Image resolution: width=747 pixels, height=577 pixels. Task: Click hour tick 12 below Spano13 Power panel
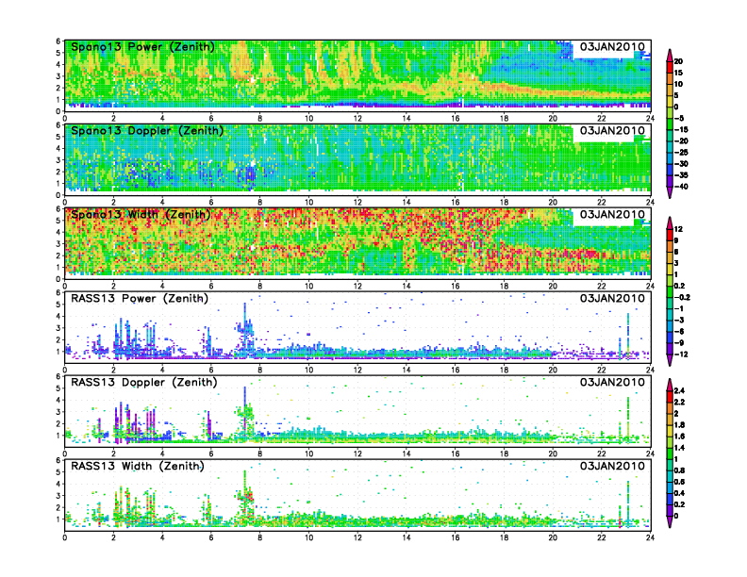pos(357,119)
